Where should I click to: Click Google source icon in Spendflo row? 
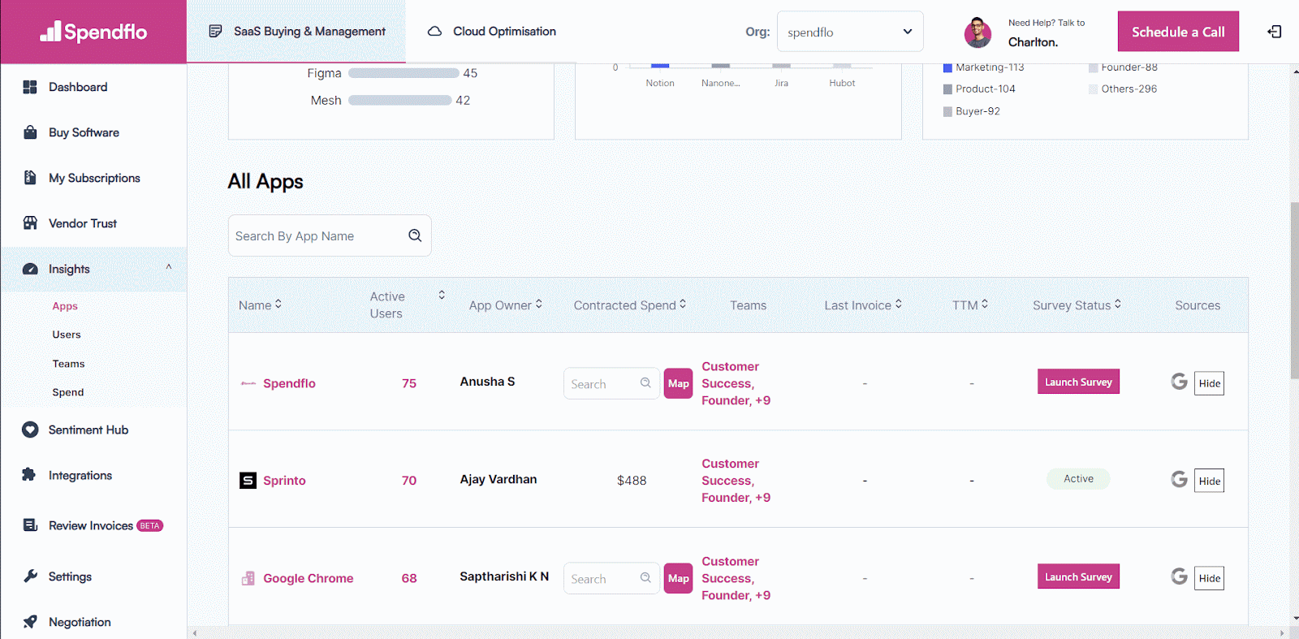tap(1179, 382)
